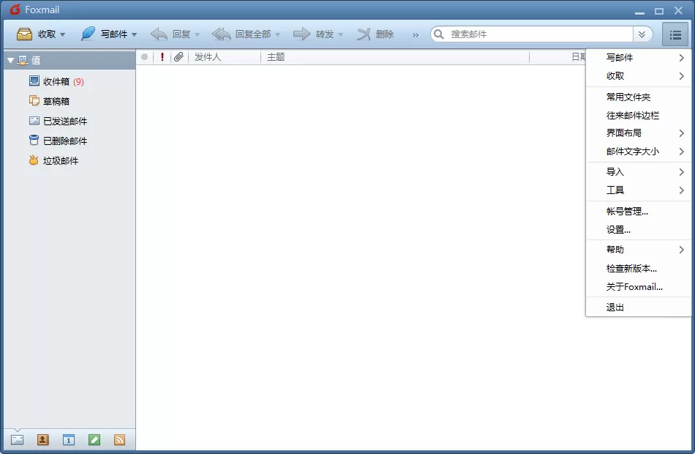Click the Receive mail (收取) envelope icon

tap(24, 34)
